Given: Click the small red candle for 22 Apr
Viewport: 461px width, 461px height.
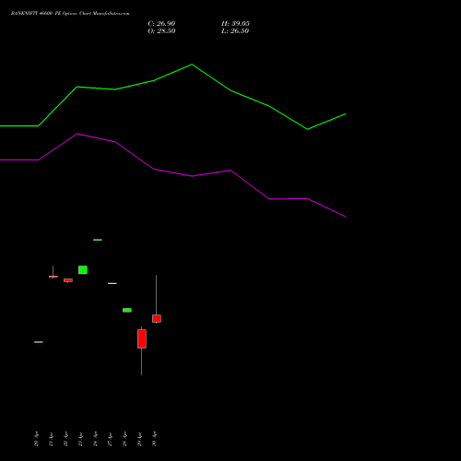Looking at the screenshot, I should click(x=68, y=280).
